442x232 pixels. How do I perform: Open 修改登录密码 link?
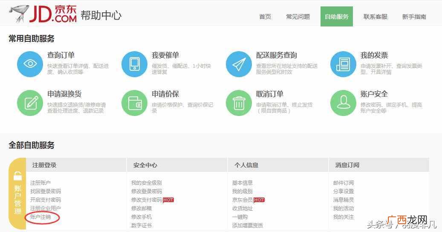point(146,191)
